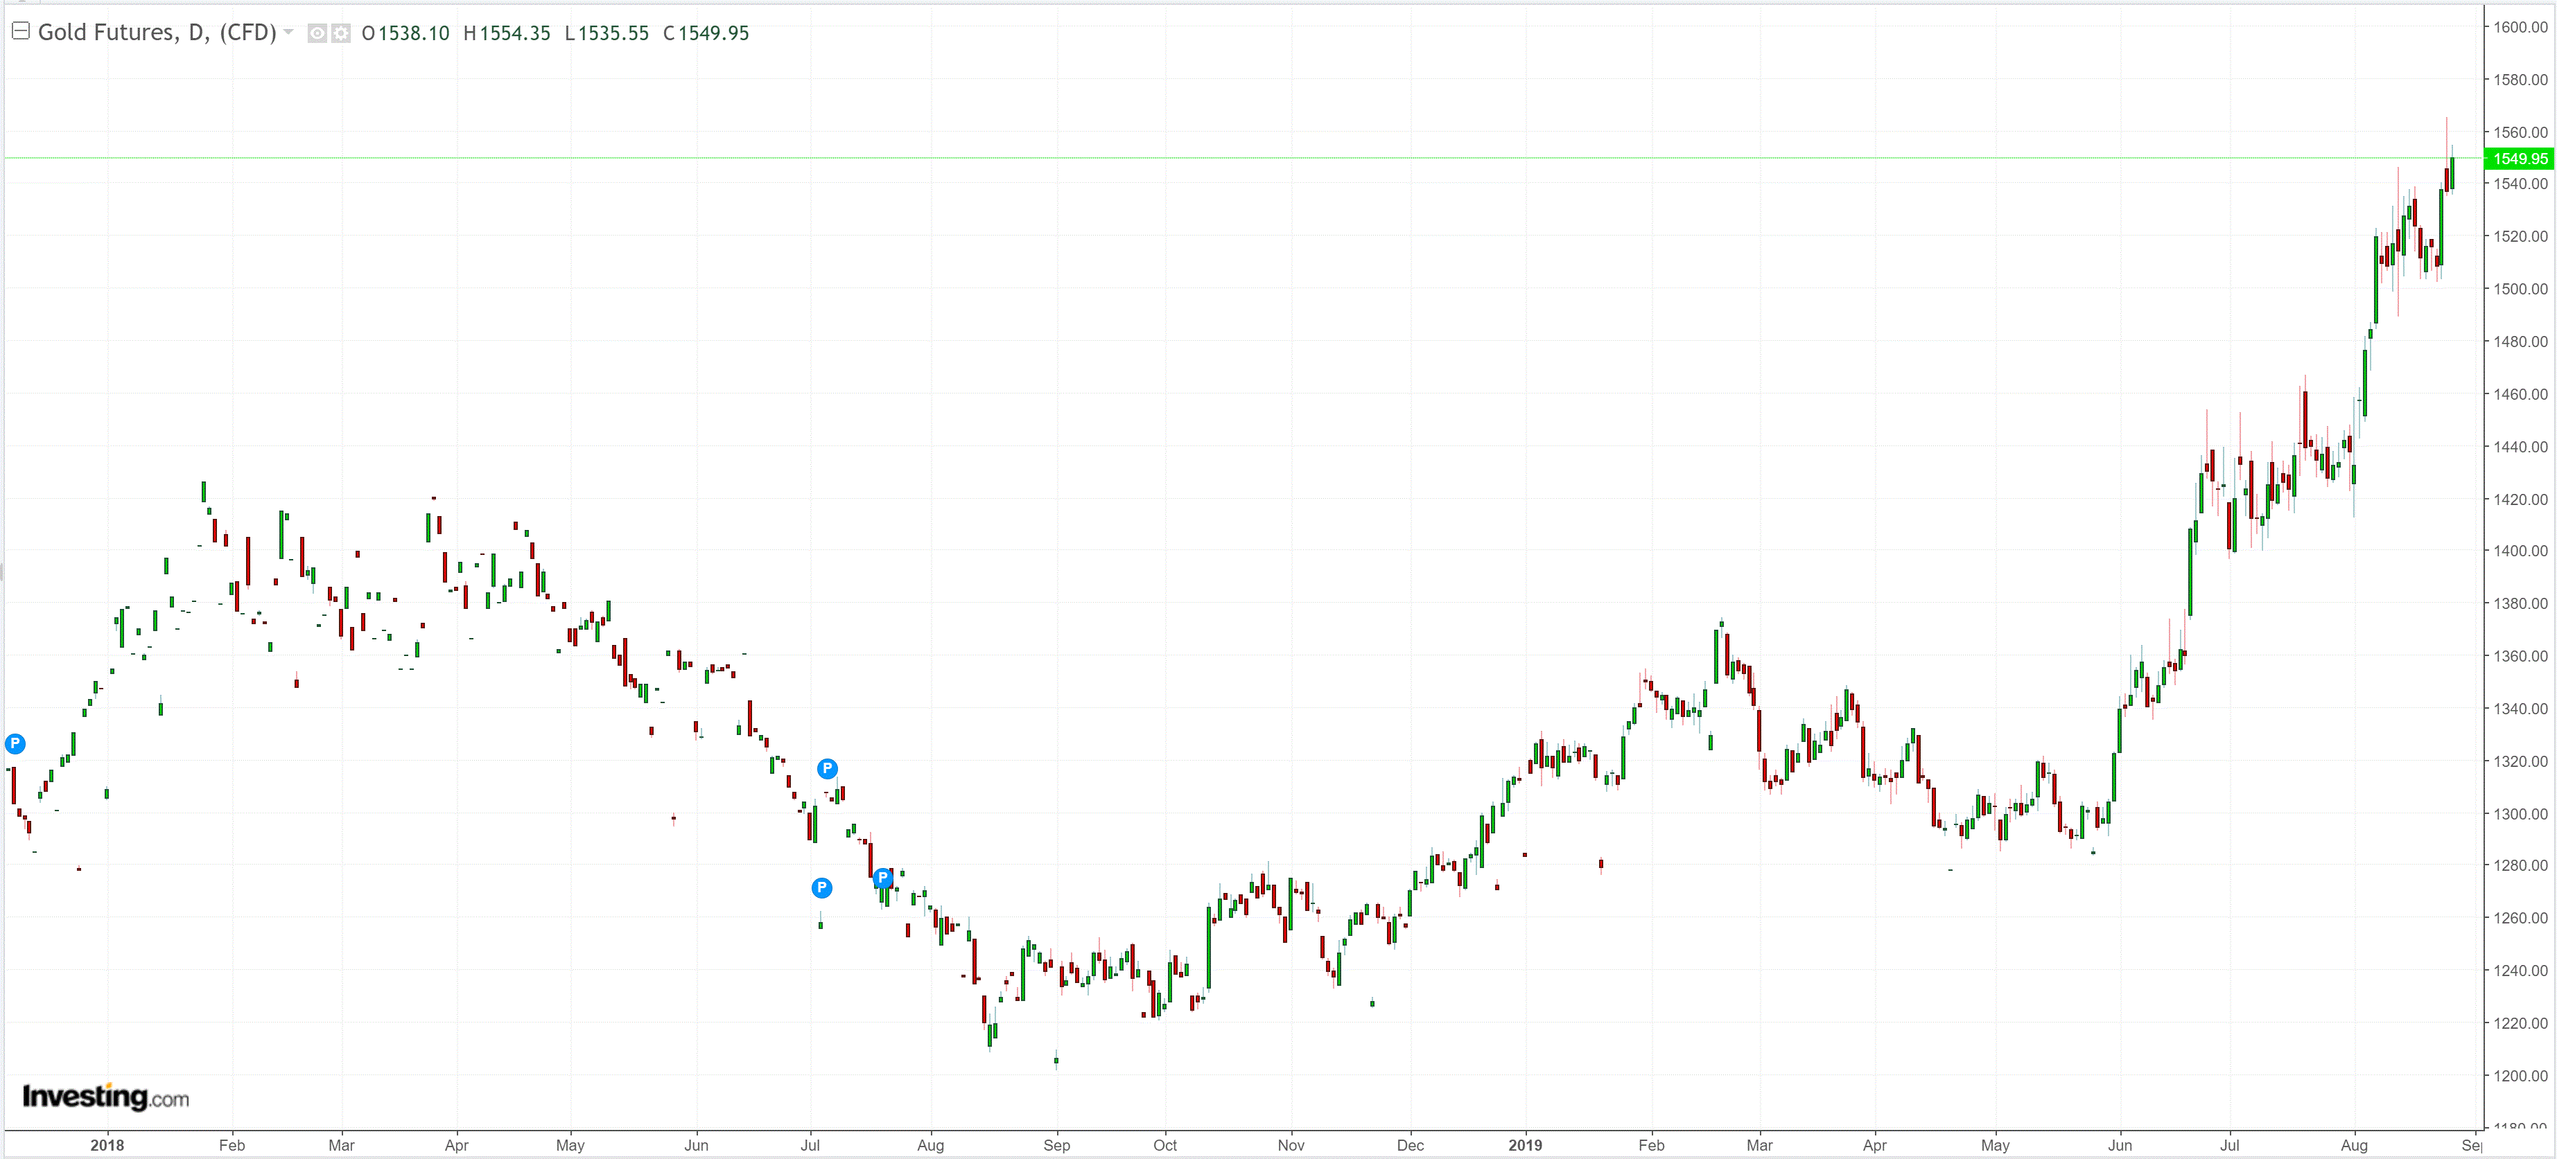Click the leftmost blue P marker
2557x1159 pixels.
tap(15, 743)
